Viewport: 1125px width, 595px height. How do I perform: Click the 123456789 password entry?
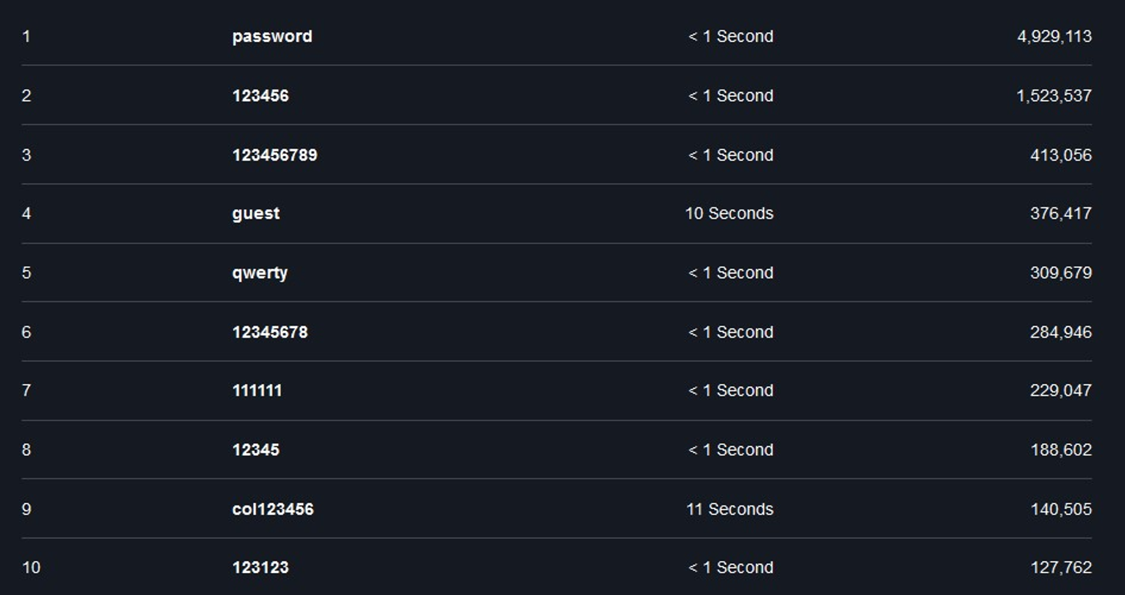[x=274, y=155]
